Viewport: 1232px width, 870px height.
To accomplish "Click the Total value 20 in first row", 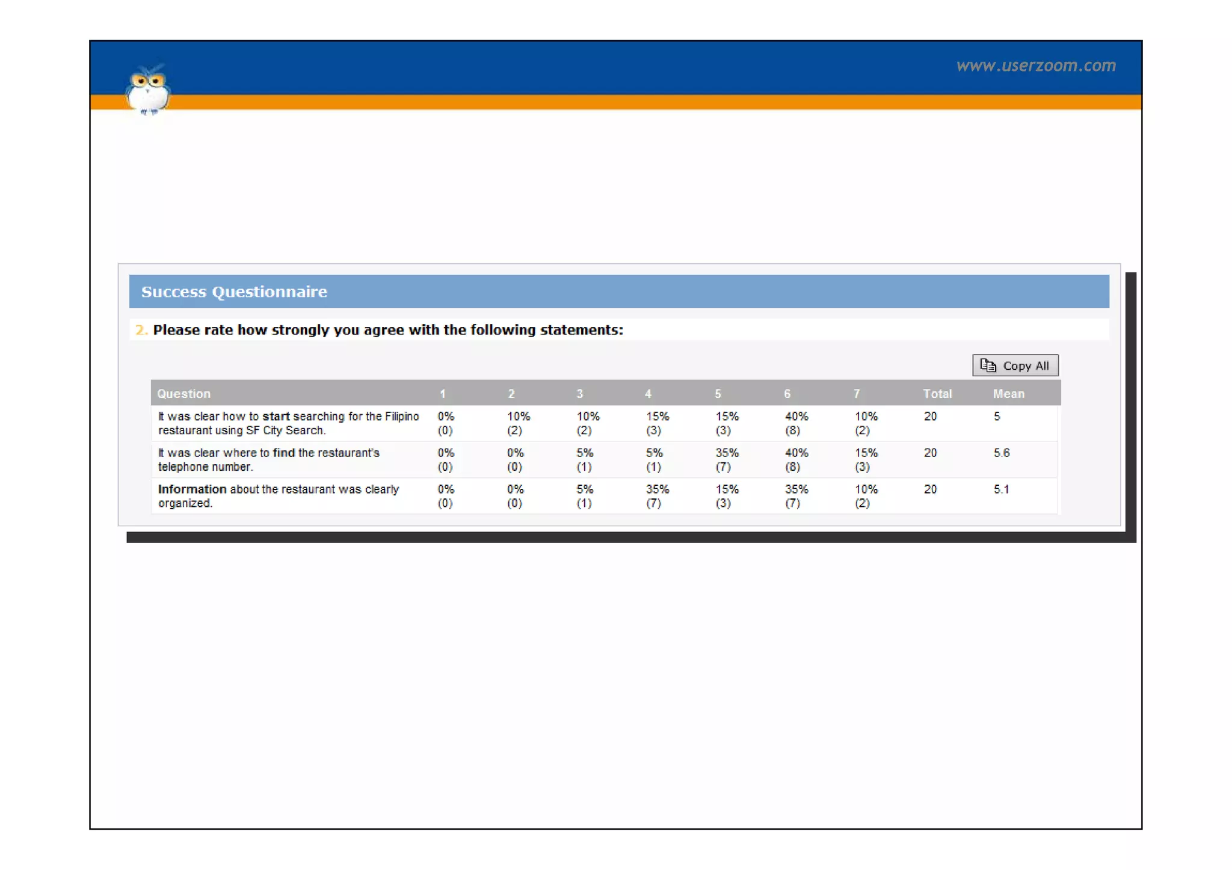I will [x=930, y=417].
